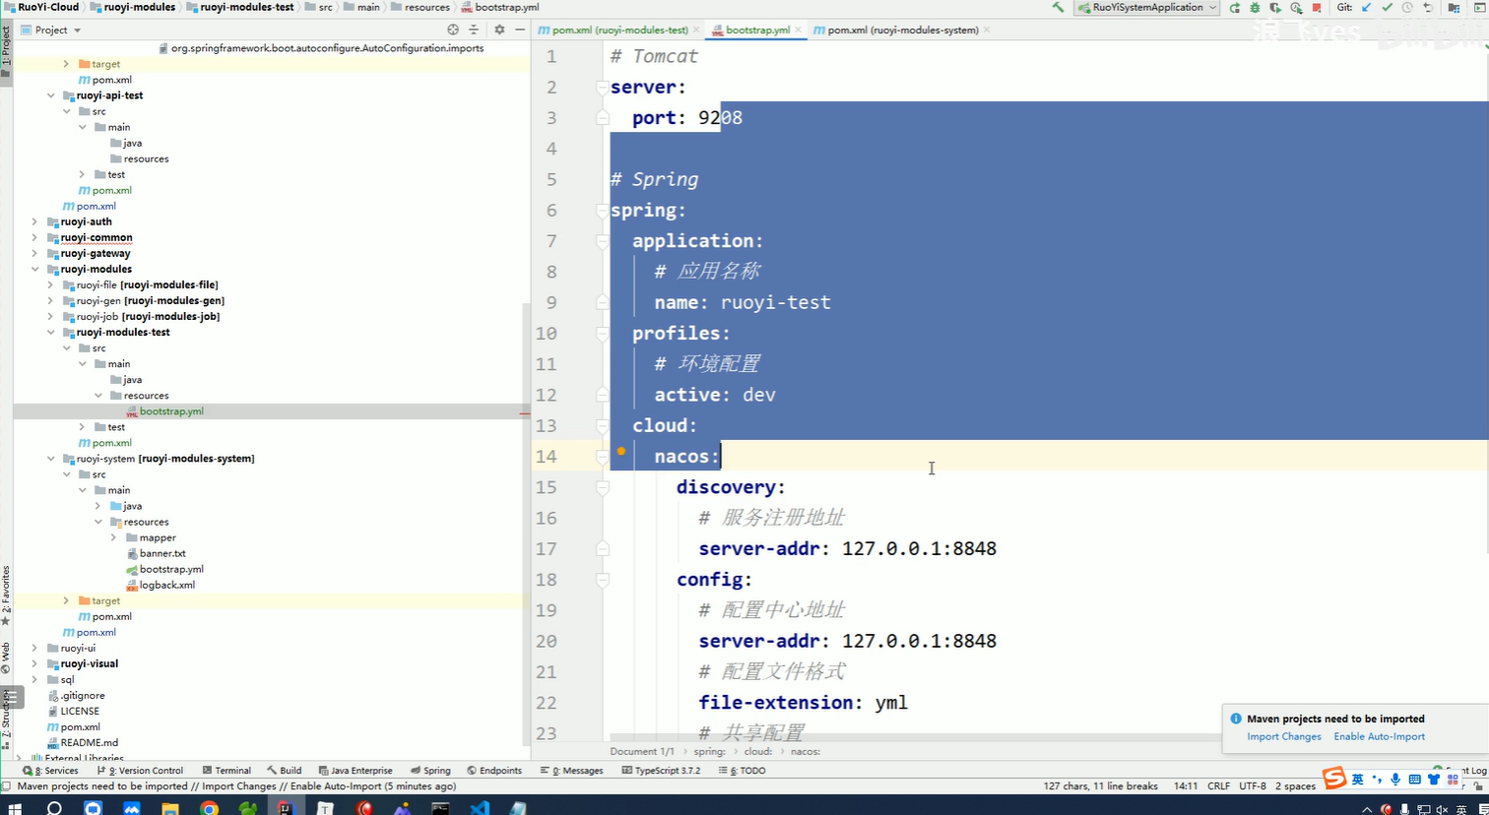This screenshot has height=815, width=1489.
Task: Expand the ruoyi-gateway module
Action: (35, 253)
